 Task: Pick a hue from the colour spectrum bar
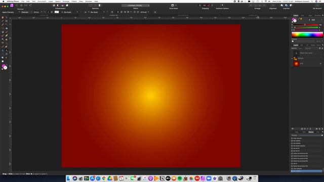307,35
